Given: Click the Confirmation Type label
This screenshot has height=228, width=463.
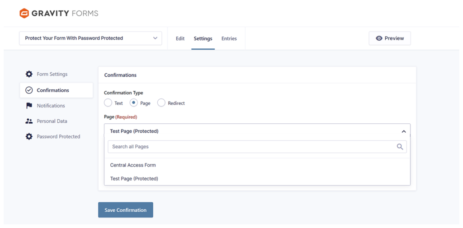Looking at the screenshot, I should pyautogui.click(x=123, y=93).
